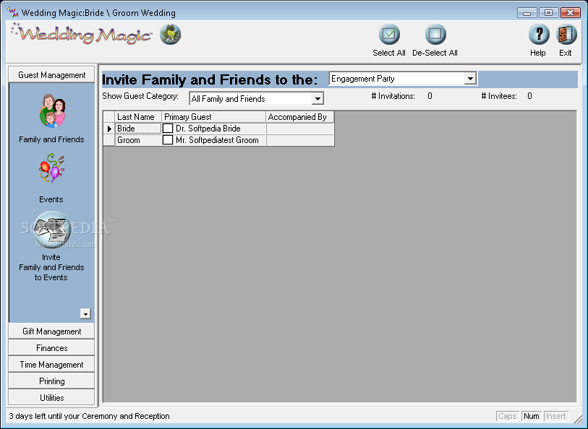Click the grid's top-left select-all corner cell

108,117
